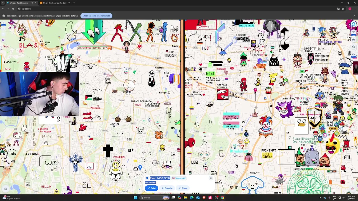Viewport: 358px width, 201px height.
Task: Launch Copilot from the taskbar
Action: (x=179, y=198)
